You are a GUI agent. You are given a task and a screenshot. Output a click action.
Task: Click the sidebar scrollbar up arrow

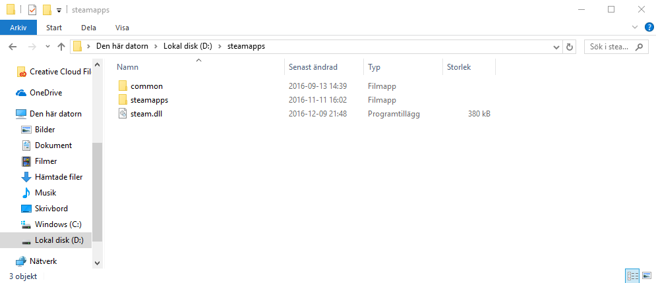click(x=97, y=64)
